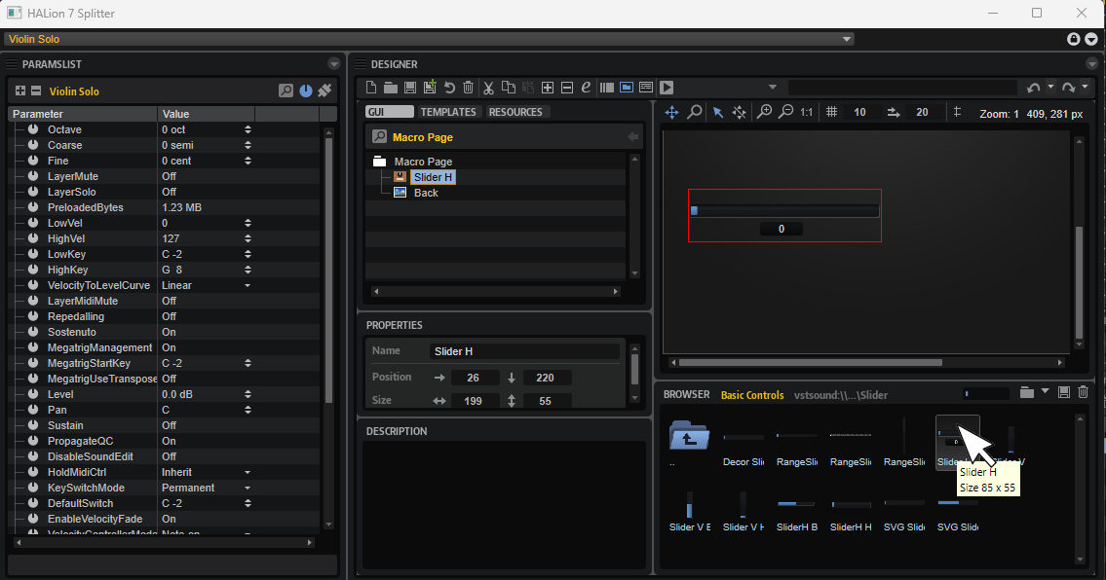Click the zoom in magnifier icon
Screen dimensions: 1106x580
click(764, 112)
